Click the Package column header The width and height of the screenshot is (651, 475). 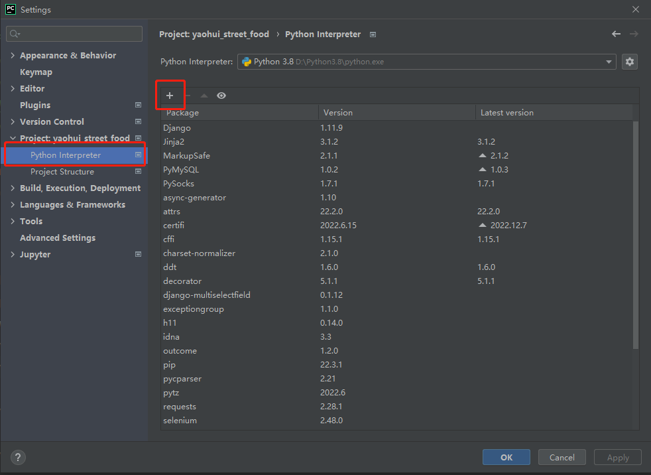(x=239, y=113)
